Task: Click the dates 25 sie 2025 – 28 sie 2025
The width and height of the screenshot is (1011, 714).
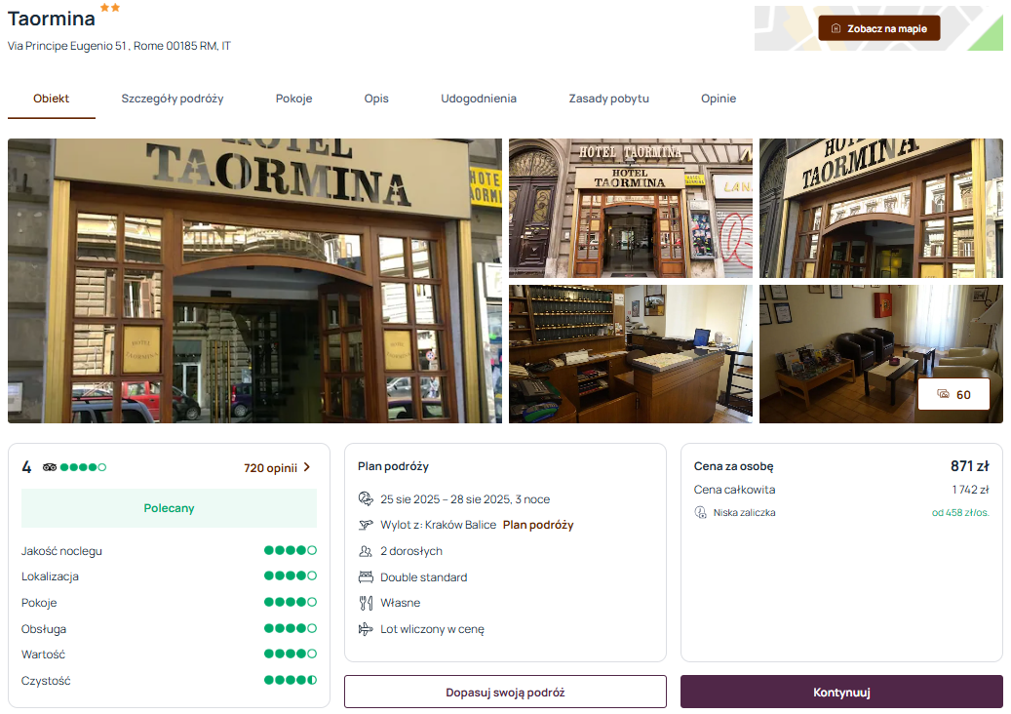Action: pos(465,499)
